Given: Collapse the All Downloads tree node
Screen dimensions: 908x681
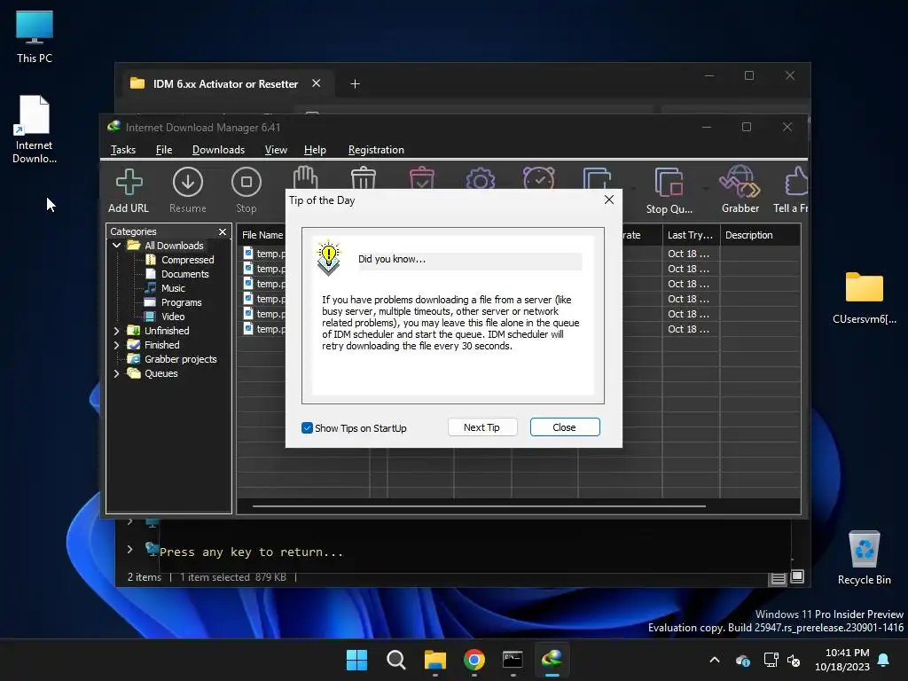Looking at the screenshot, I should click(116, 246).
